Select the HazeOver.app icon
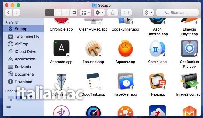The height and width of the screenshot is (118, 203). pos(125,81)
